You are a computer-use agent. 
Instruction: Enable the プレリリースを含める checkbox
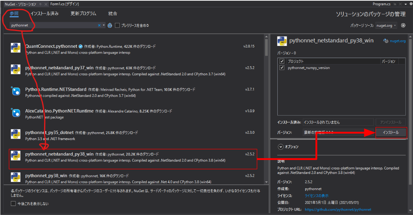coord(118,26)
